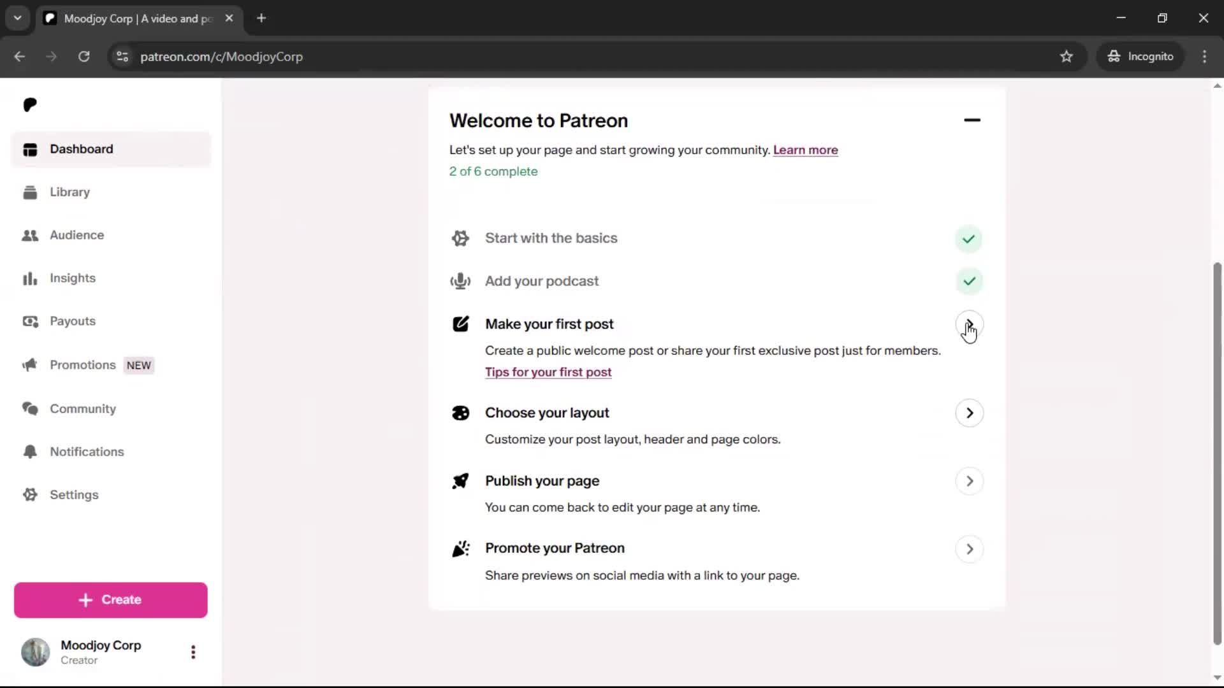The width and height of the screenshot is (1224, 688).
Task: Click the browser back arrow
Action: tap(20, 57)
